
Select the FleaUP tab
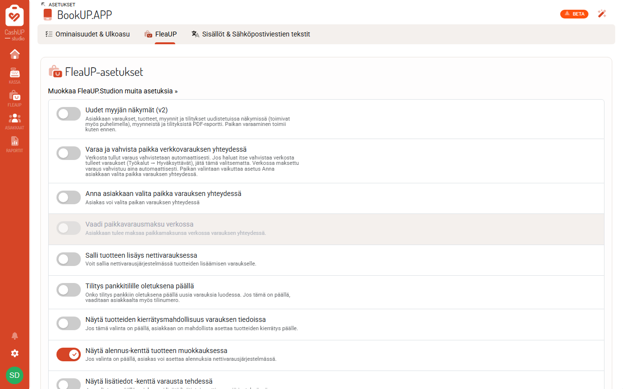pyautogui.click(x=161, y=34)
